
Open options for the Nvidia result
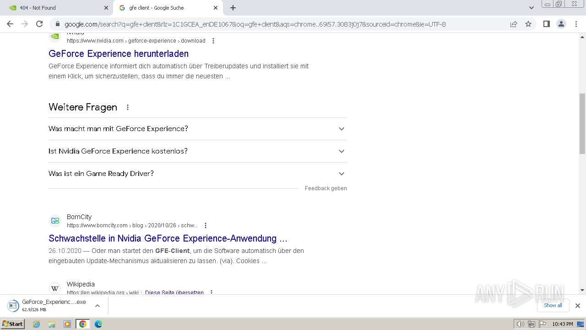tap(213, 41)
